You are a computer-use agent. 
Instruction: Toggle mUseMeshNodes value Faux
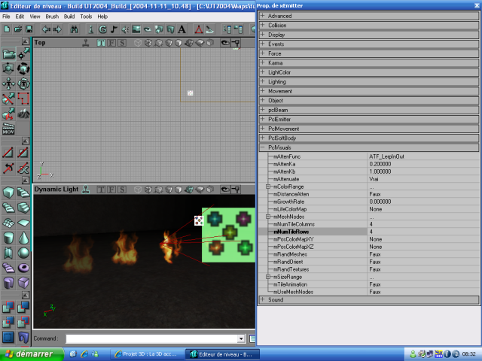(x=374, y=292)
